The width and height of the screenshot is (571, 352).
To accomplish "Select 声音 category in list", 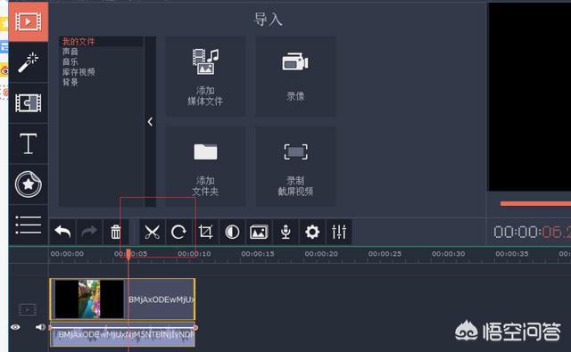I will click(x=70, y=52).
